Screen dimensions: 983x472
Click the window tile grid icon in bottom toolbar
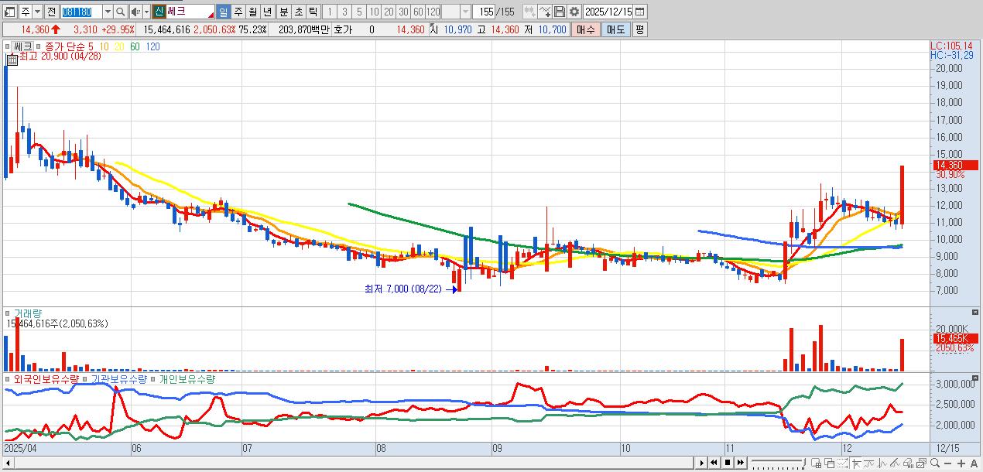pos(816,463)
